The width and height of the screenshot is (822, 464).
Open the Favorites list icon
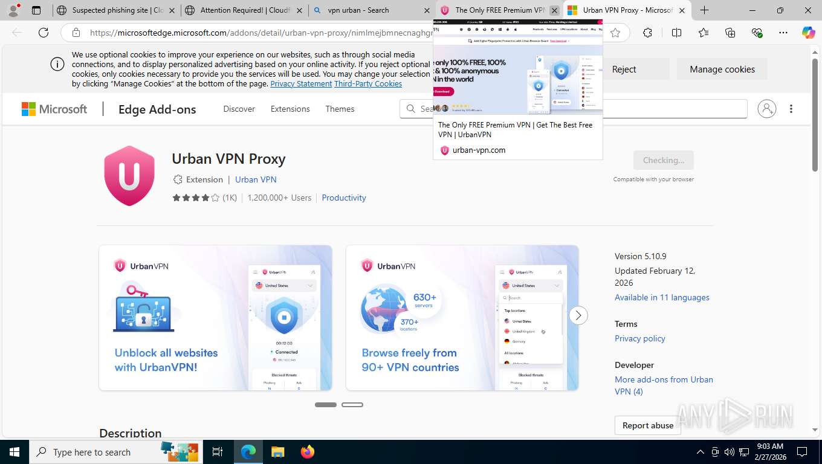[x=704, y=33]
